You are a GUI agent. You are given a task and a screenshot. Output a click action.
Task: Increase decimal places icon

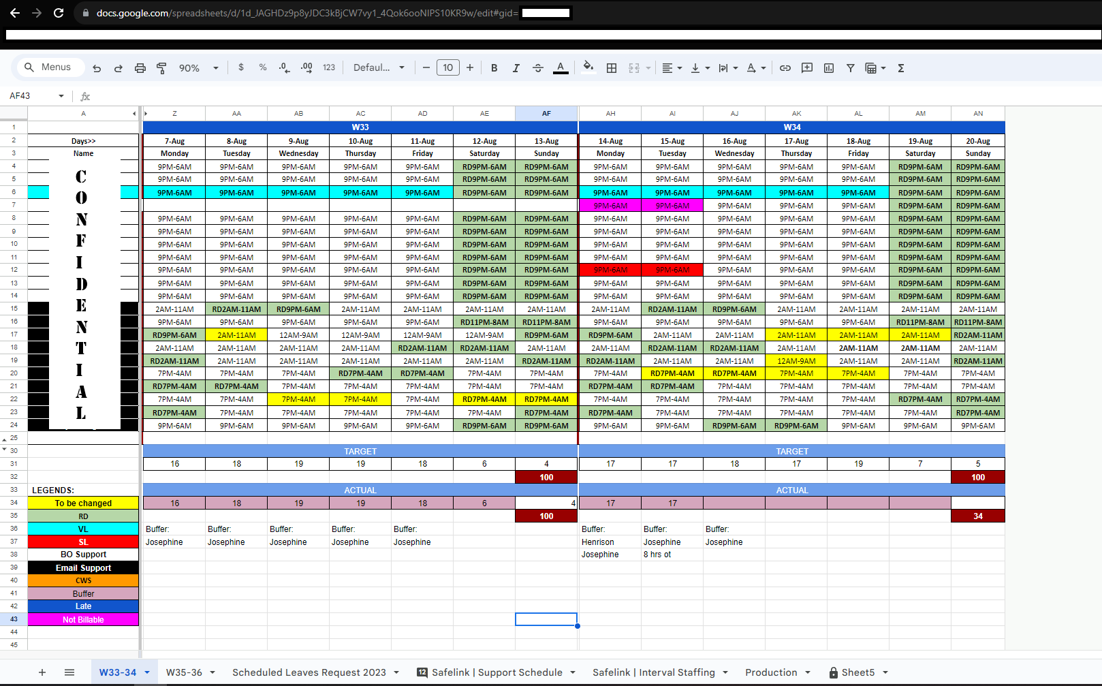coord(306,67)
